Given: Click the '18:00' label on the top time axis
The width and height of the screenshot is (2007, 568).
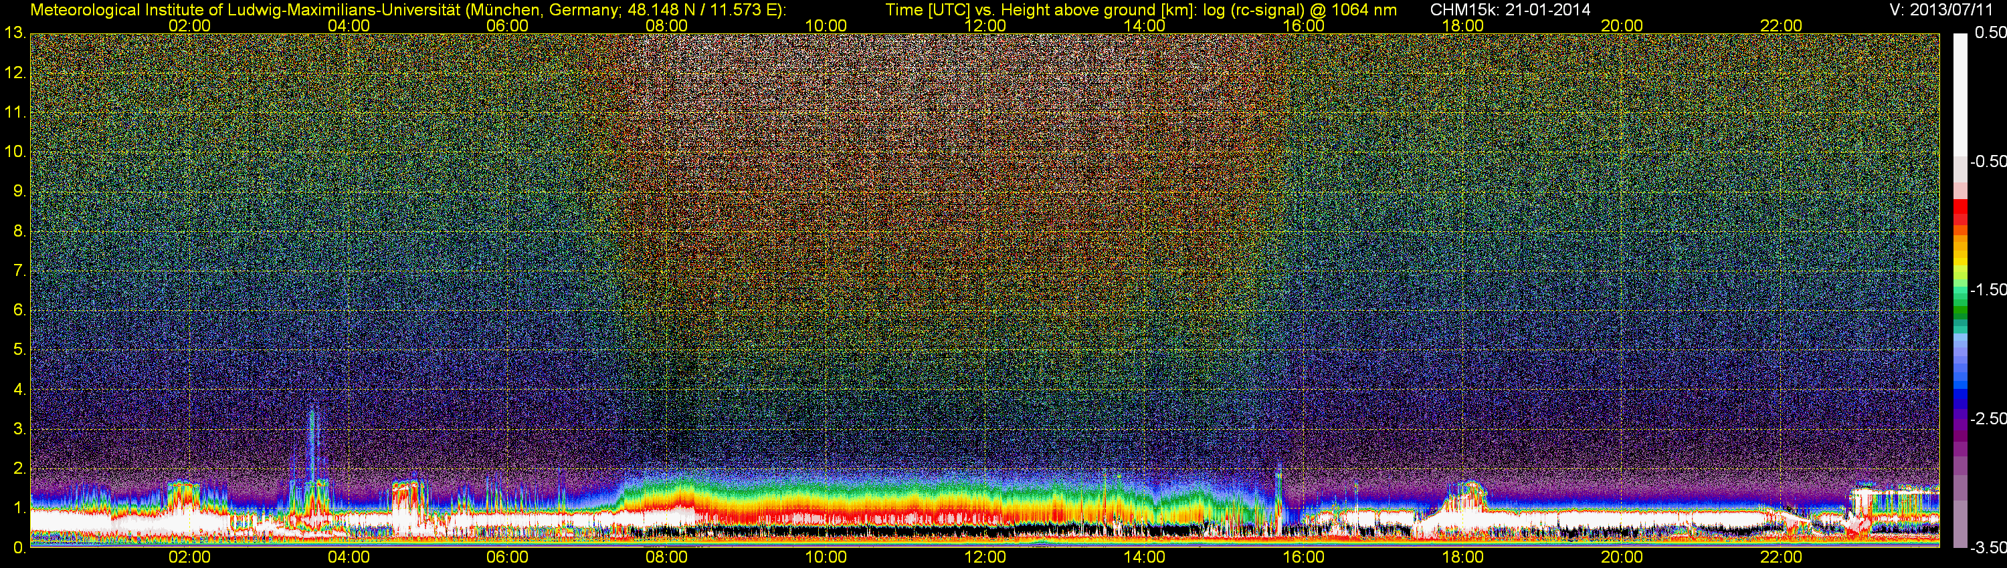Looking at the screenshot, I should 1462,25.
